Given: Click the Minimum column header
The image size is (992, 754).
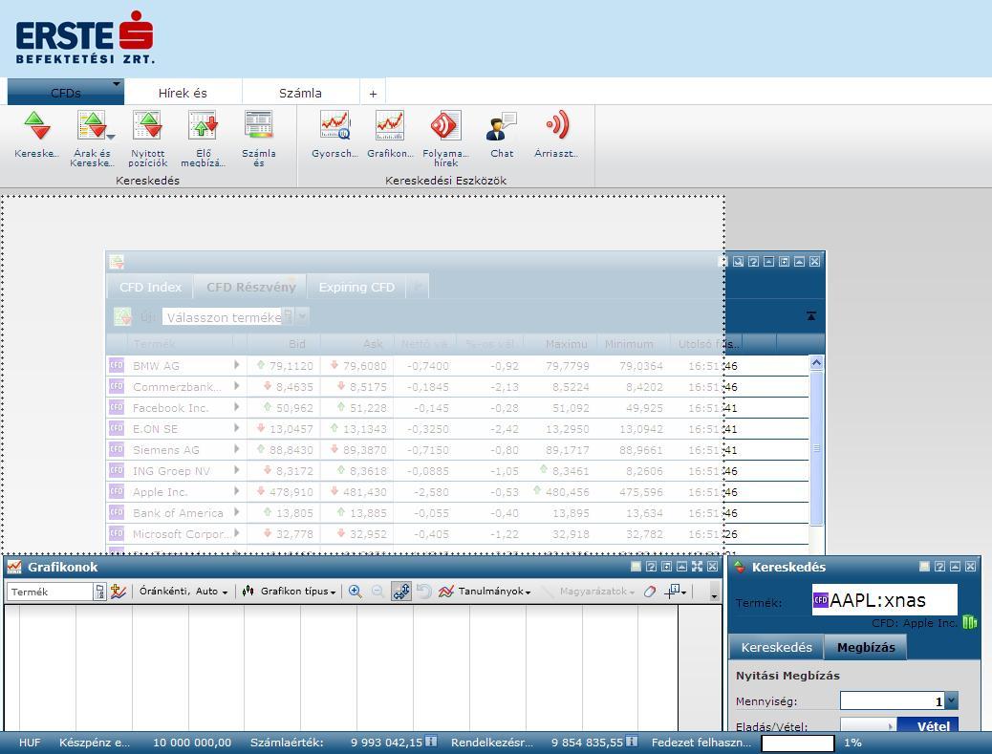Looking at the screenshot, I should click(634, 343).
